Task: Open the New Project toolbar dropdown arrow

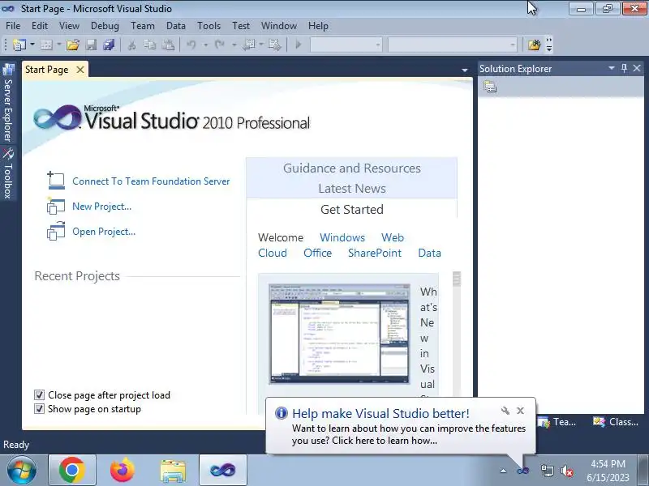Action: pyautogui.click(x=32, y=45)
